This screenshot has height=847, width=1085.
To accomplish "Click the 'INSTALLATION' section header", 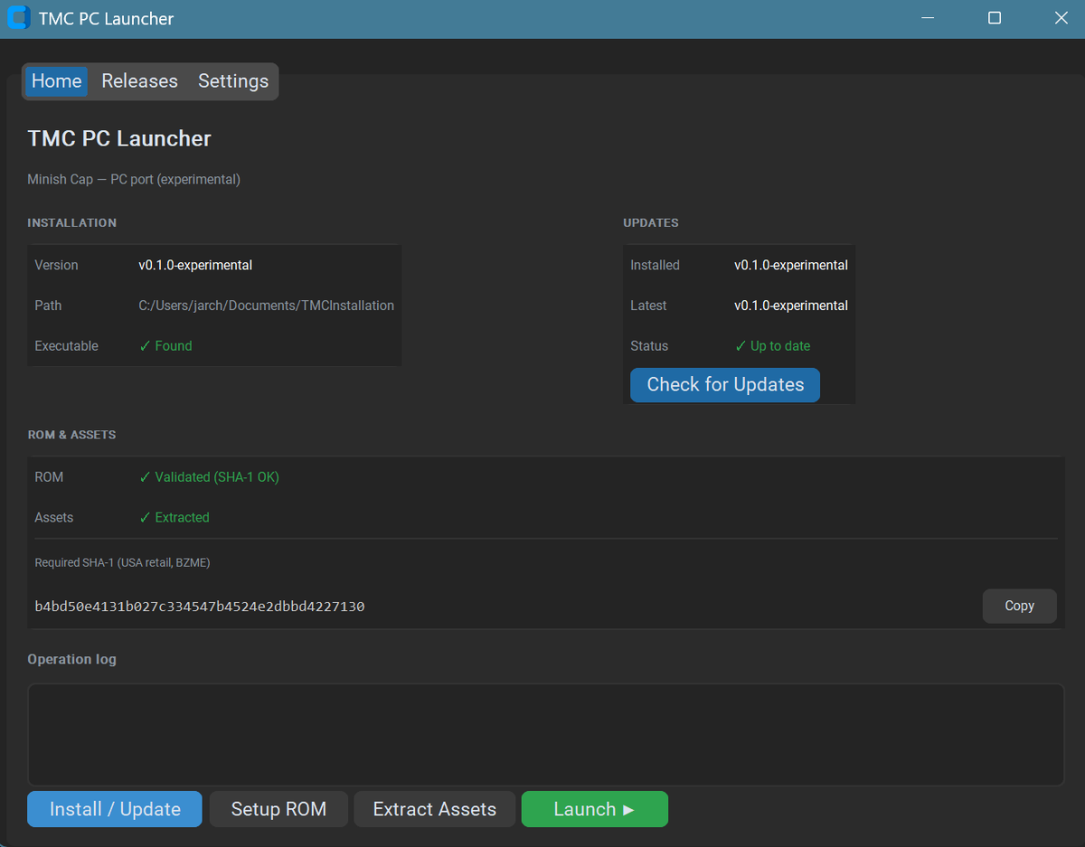I will pyautogui.click(x=71, y=222).
